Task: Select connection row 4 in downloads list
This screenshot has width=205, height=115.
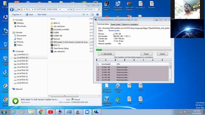Action: point(132,75)
